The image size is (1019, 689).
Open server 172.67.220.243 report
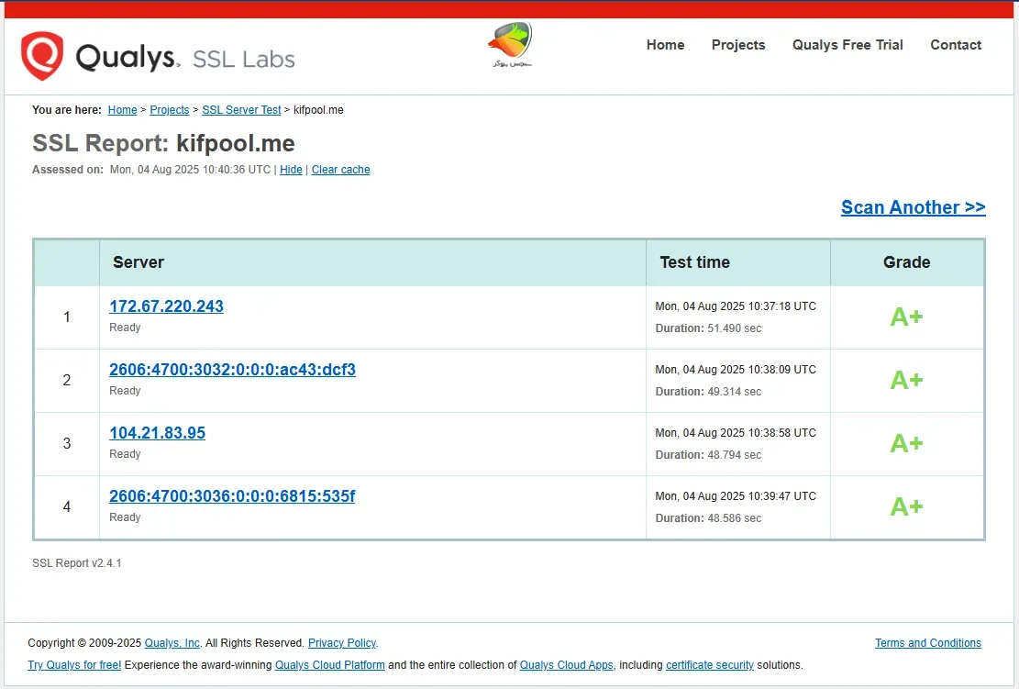[x=166, y=306]
